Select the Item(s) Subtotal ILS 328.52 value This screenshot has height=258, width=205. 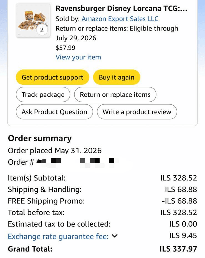tap(179, 178)
